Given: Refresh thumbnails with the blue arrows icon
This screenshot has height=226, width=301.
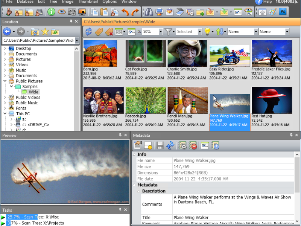Looking at the screenshot, I should click(88, 32).
